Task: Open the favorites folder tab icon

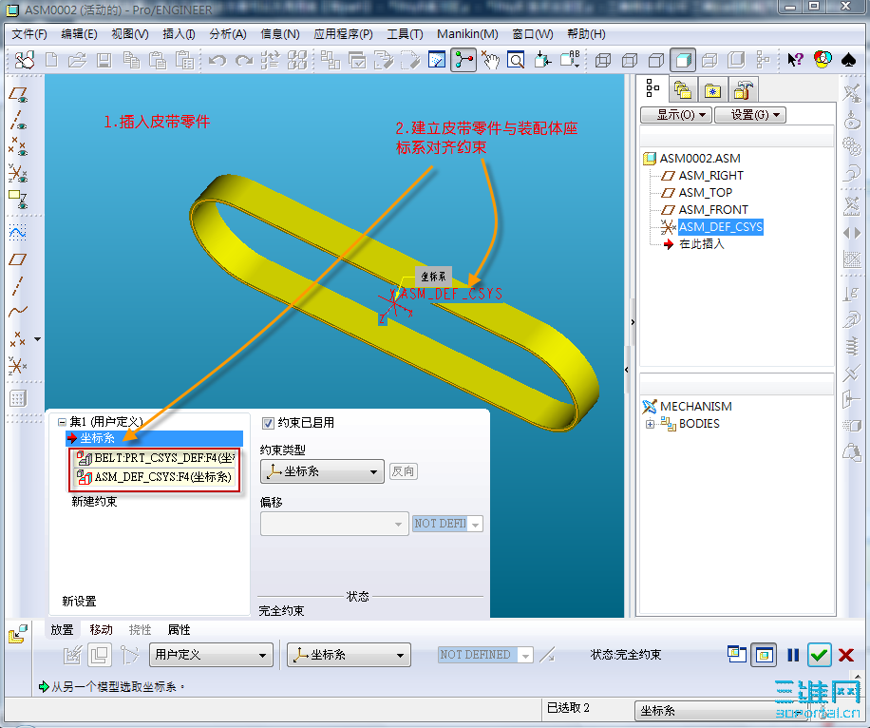Action: point(712,90)
